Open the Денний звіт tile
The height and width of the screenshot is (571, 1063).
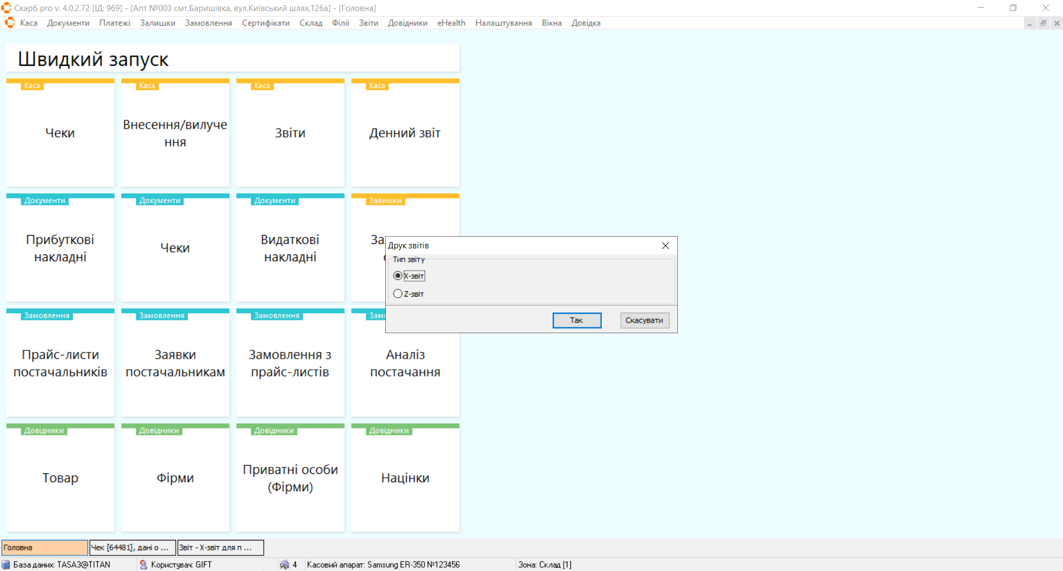click(405, 133)
